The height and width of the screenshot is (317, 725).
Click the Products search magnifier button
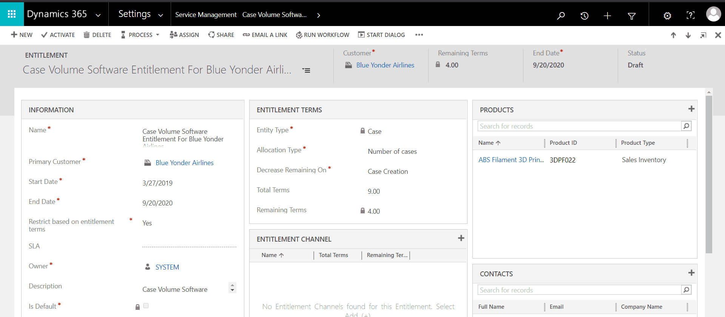click(686, 126)
